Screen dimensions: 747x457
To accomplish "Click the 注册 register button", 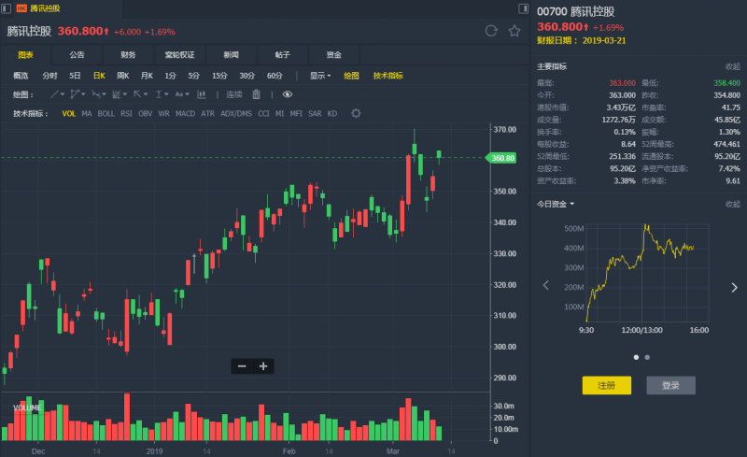I will coord(606,385).
